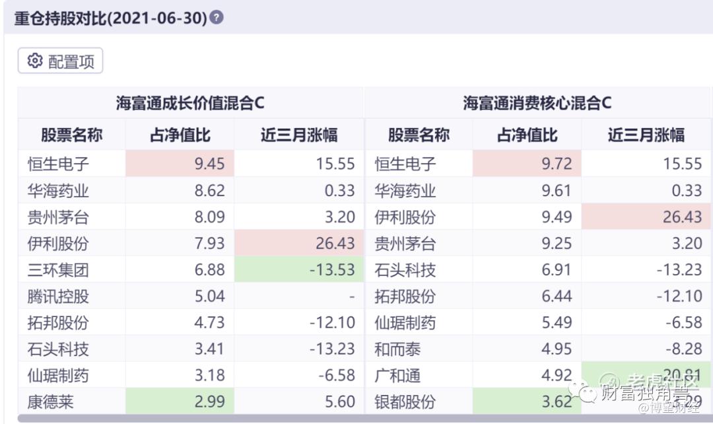The height and width of the screenshot is (424, 713).
Task: Sort by left 占净值比 column header
Action: [180, 135]
